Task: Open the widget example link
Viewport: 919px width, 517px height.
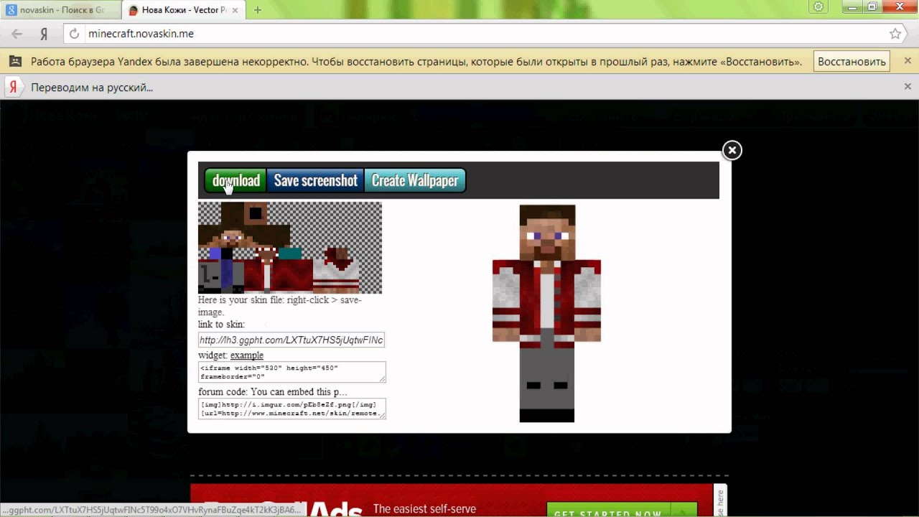Action: (246, 355)
